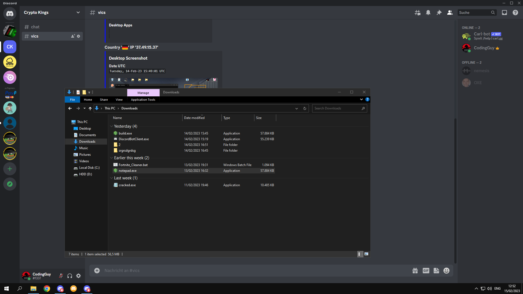
Task: Open the sticker picker
Action: click(436, 271)
